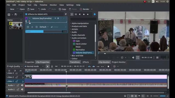Toggle lock on Video 1 track
Screen dimensions: 175x98
coord(17,81)
